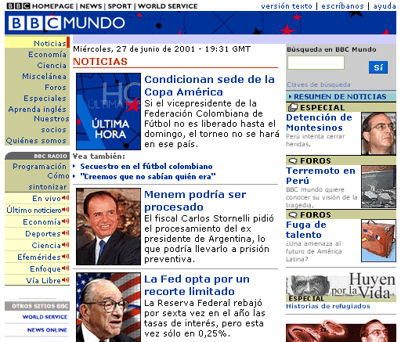Open SPORT link in top bar

click(120, 6)
